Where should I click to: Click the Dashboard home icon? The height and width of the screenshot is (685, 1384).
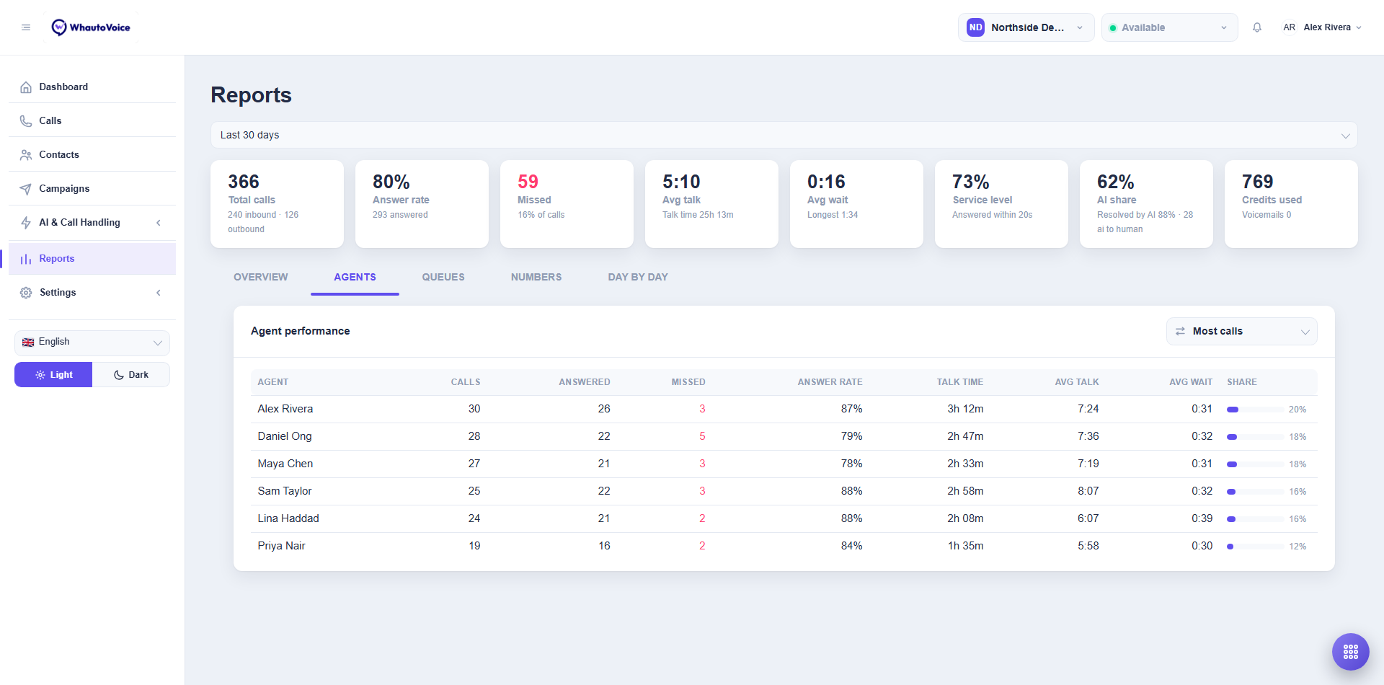[x=26, y=87]
